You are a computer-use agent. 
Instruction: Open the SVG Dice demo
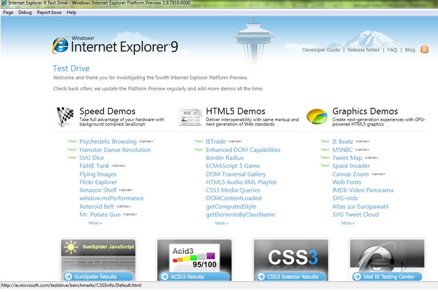[x=91, y=158]
